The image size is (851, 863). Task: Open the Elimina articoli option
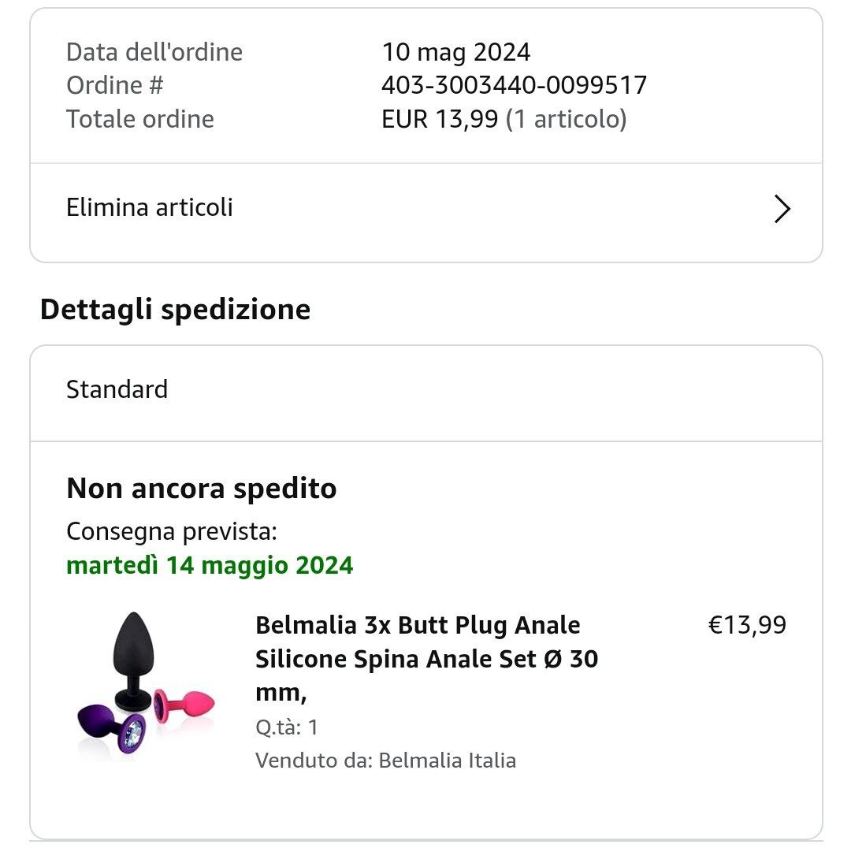point(150,208)
